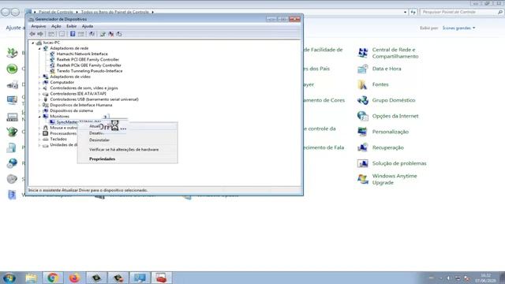Image resolution: width=505 pixels, height=284 pixels.
Task: Collapse Adaptadores de rede branch
Action: tap(39, 48)
